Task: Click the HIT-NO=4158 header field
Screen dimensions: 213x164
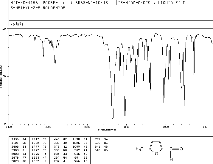Action: click(25, 3)
